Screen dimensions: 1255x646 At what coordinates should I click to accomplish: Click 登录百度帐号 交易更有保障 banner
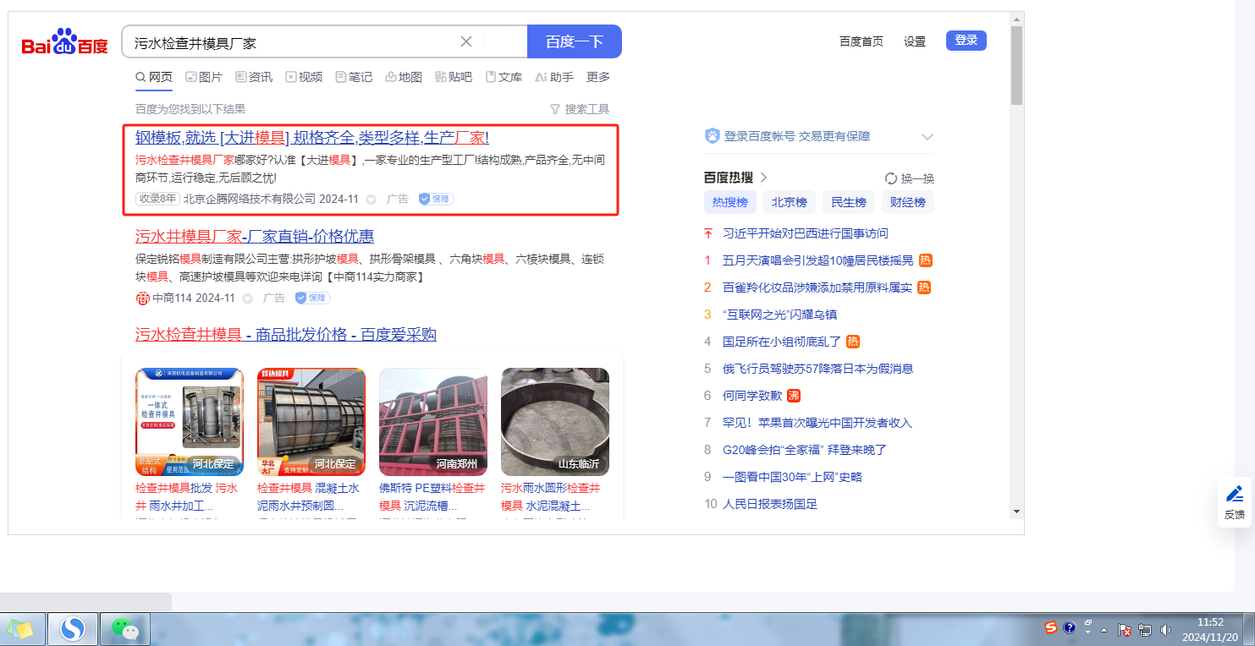[x=797, y=136]
